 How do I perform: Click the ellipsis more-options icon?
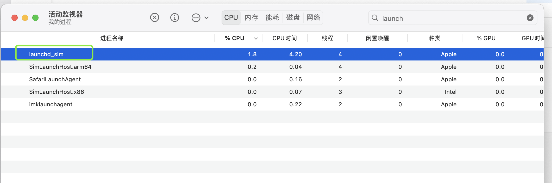pyautogui.click(x=196, y=18)
